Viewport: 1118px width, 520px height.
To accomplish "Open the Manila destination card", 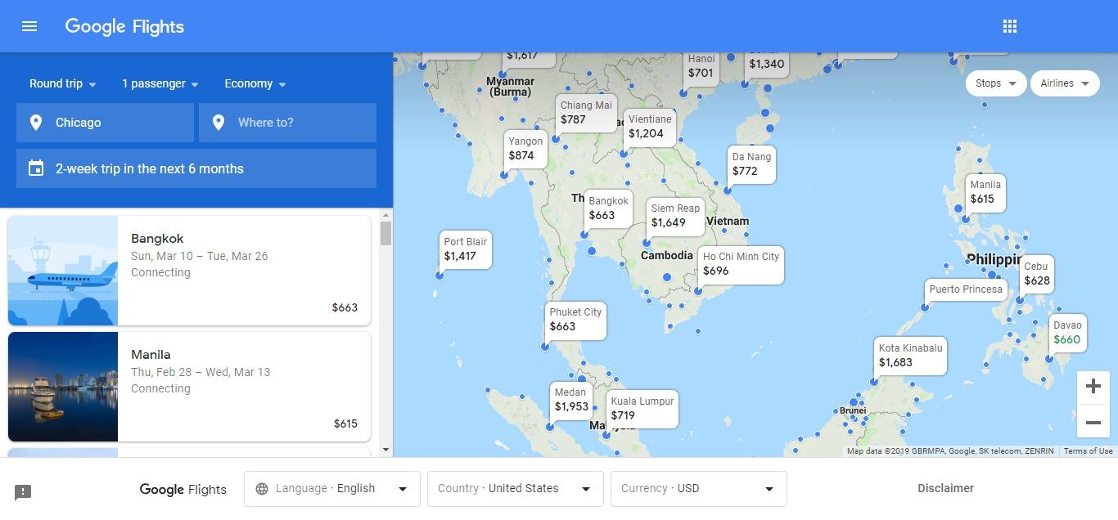I will click(x=189, y=387).
